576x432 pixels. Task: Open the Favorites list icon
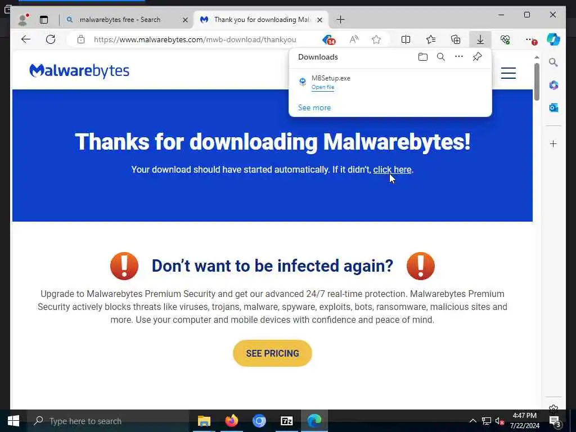[430, 39]
